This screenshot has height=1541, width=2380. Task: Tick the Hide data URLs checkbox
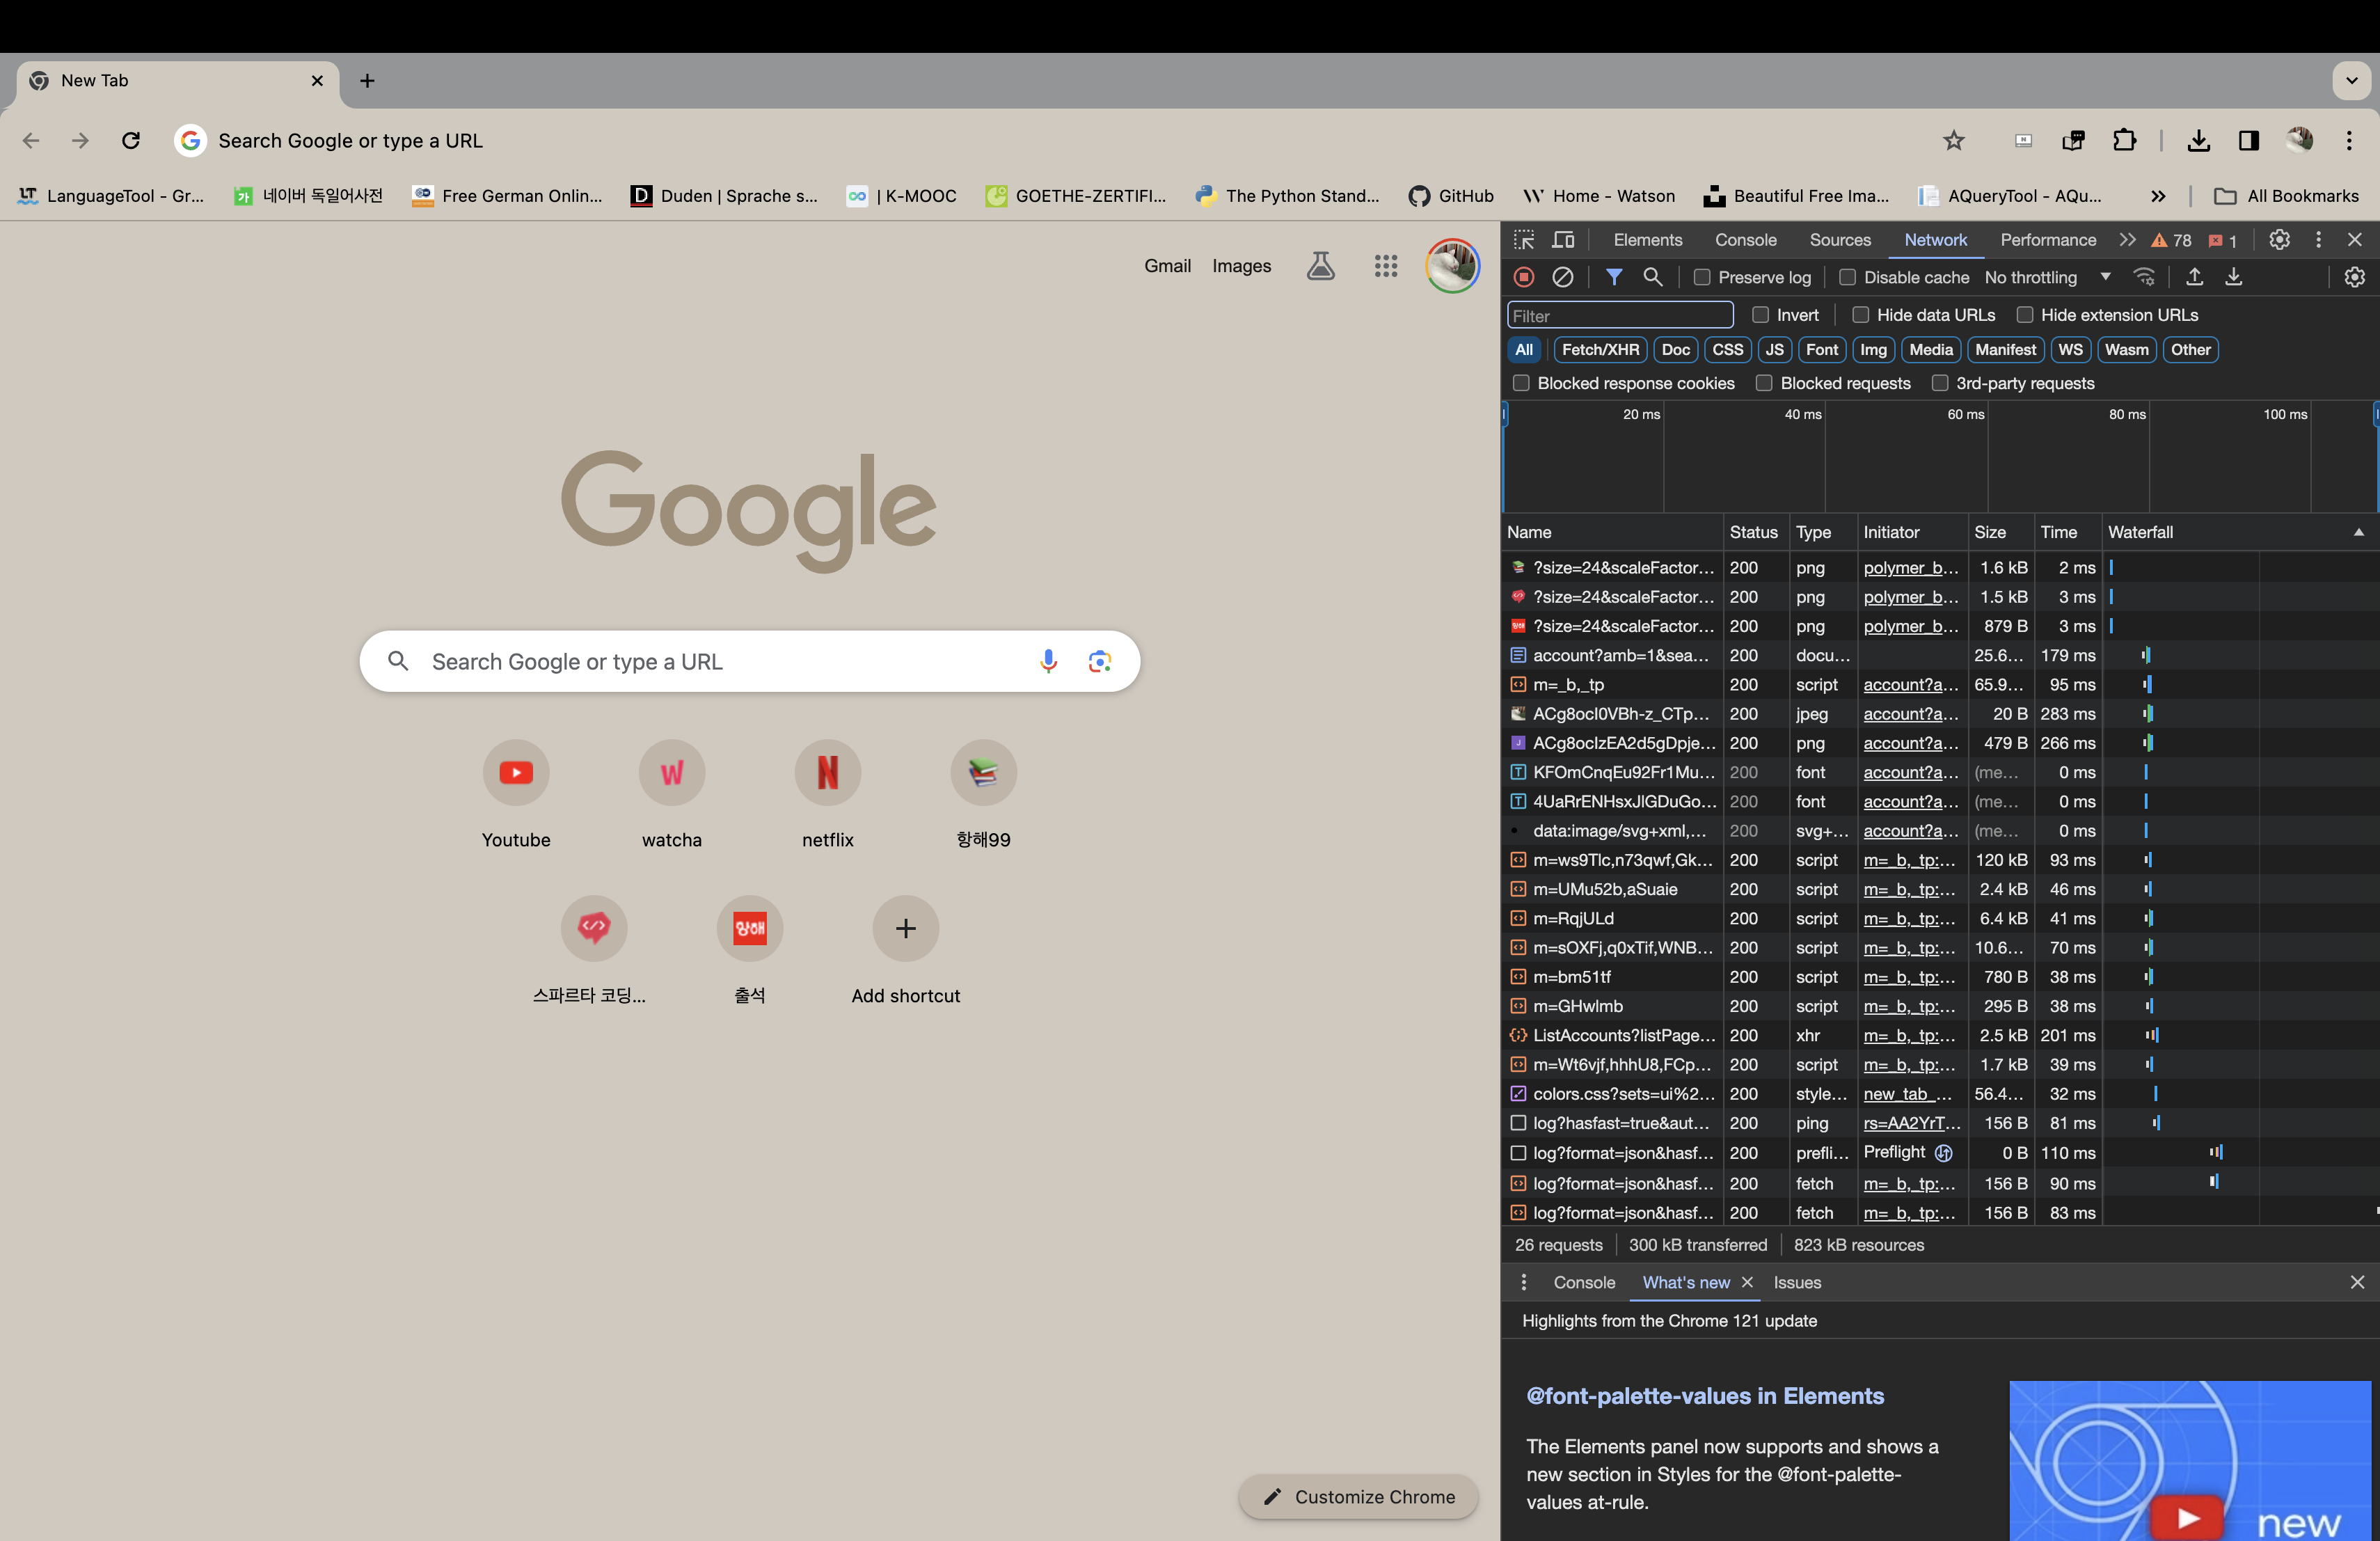point(1860,315)
